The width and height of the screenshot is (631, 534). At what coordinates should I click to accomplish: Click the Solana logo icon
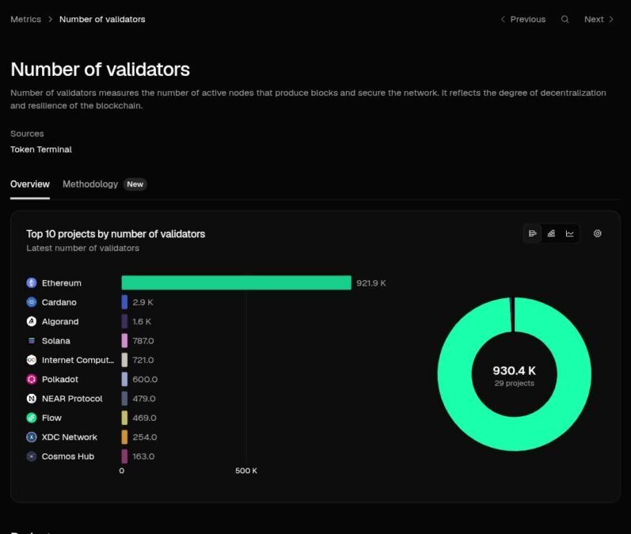coord(32,341)
